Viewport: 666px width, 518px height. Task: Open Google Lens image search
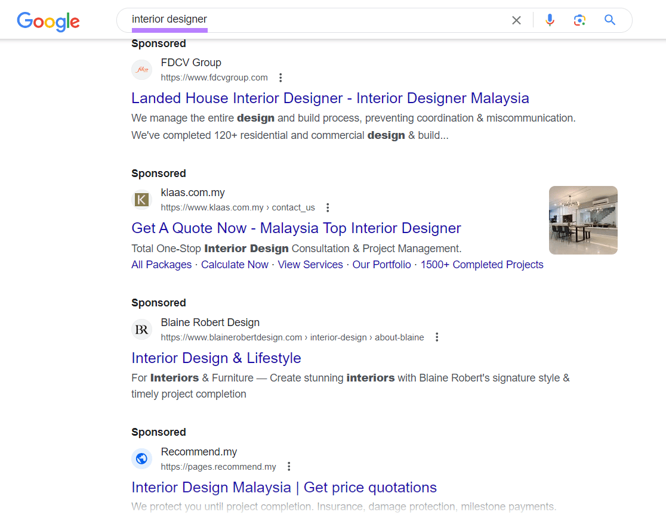(579, 20)
